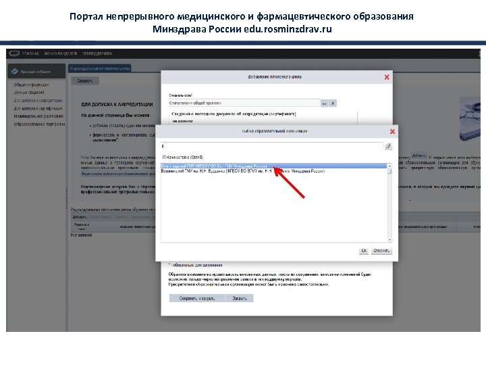Open 'Индивидуальное расписание' sidebar link
This screenshot has width=486, height=365.
(x=38, y=116)
